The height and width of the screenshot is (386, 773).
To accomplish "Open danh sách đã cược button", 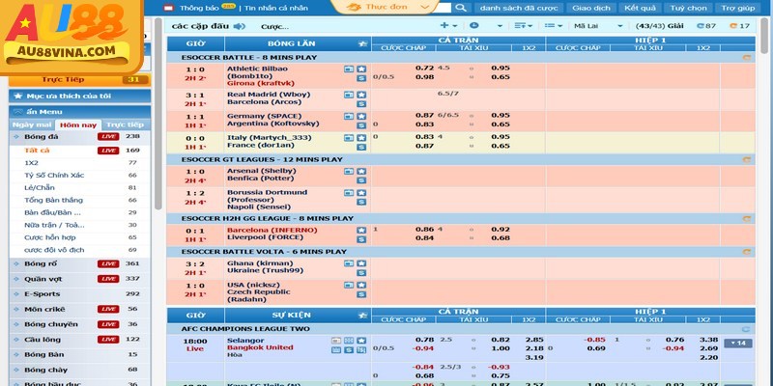I will tap(519, 8).
